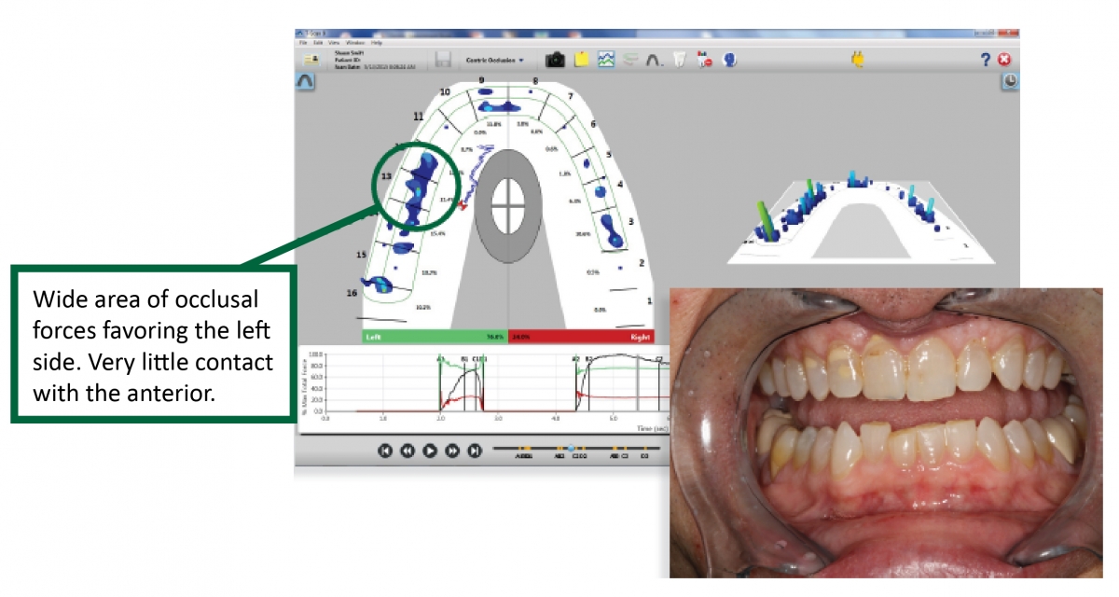Click the red Right force percentage bar
Viewport: 1119px width, 597px height.
581,337
